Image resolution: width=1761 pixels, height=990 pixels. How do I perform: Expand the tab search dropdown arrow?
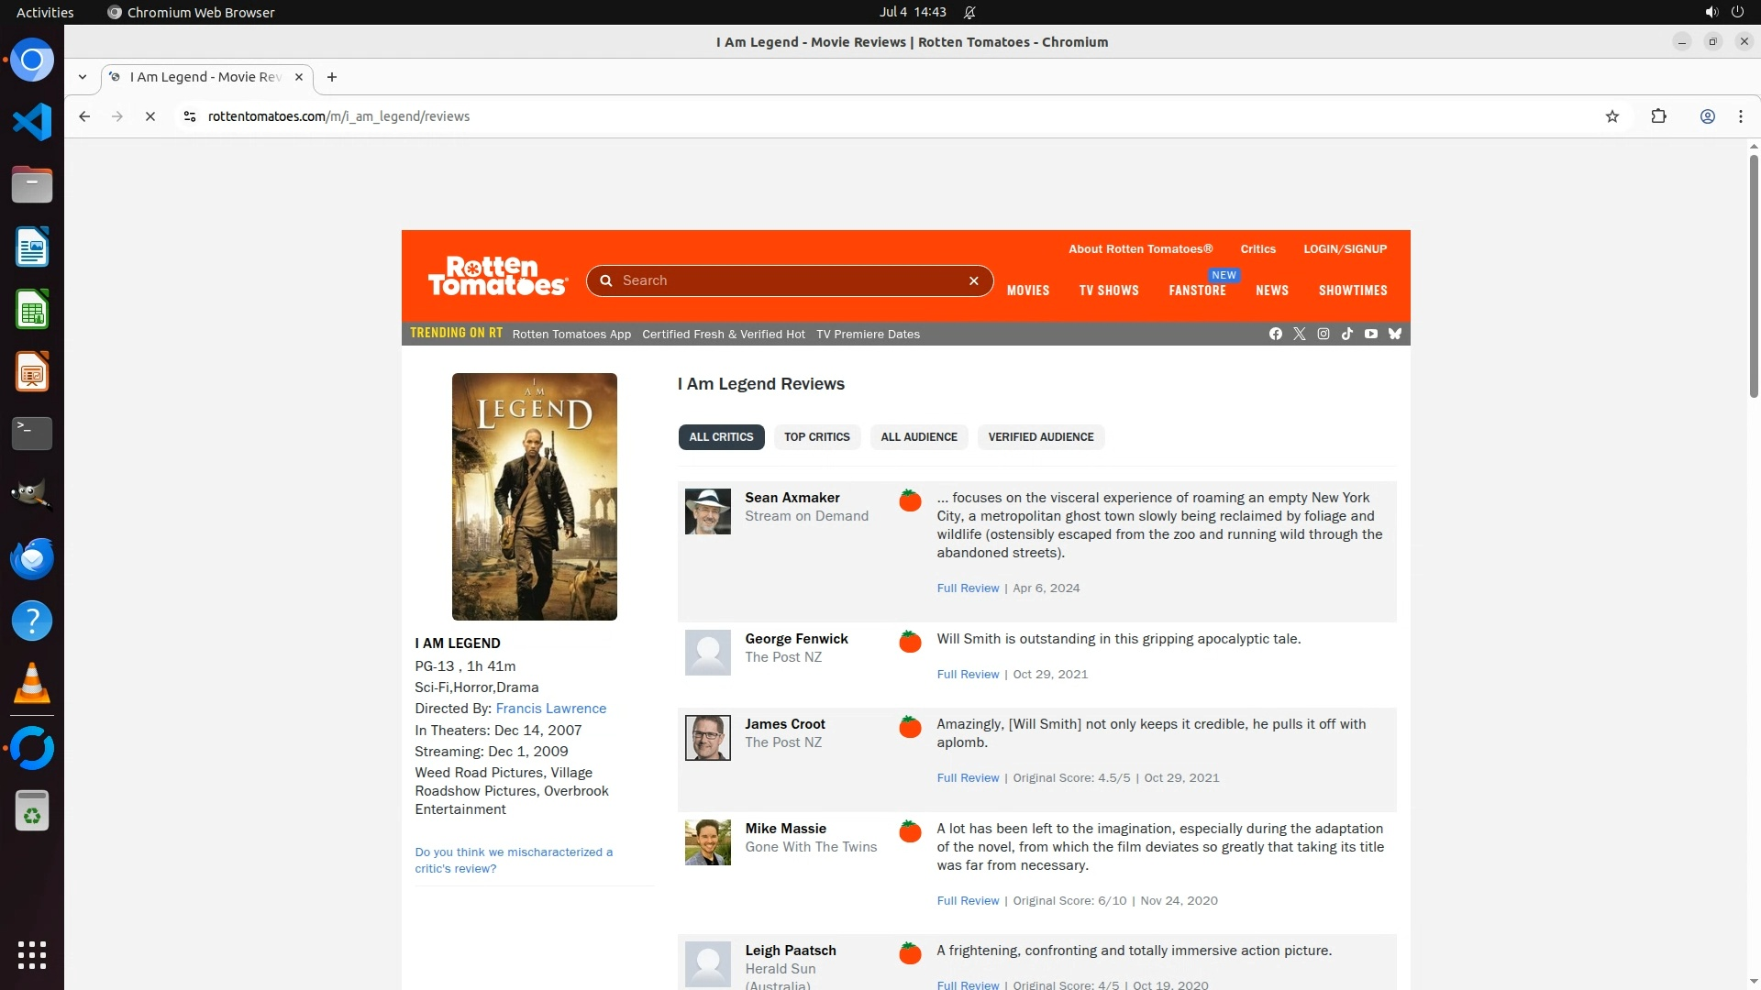pos(83,77)
